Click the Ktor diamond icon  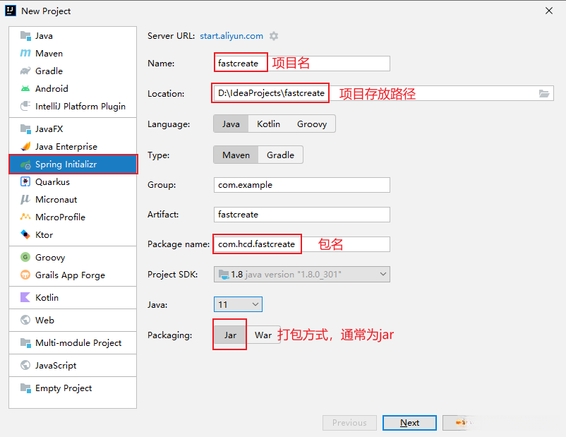(25, 234)
